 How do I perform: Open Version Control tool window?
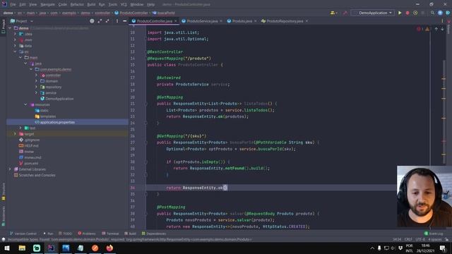[x=23, y=234]
